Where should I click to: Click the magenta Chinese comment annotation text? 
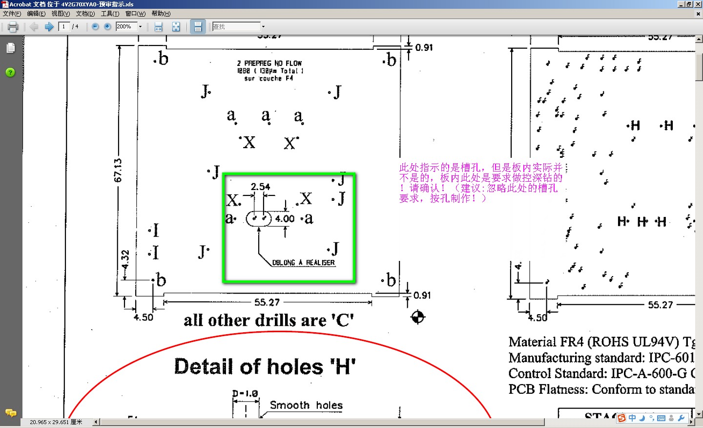(481, 183)
